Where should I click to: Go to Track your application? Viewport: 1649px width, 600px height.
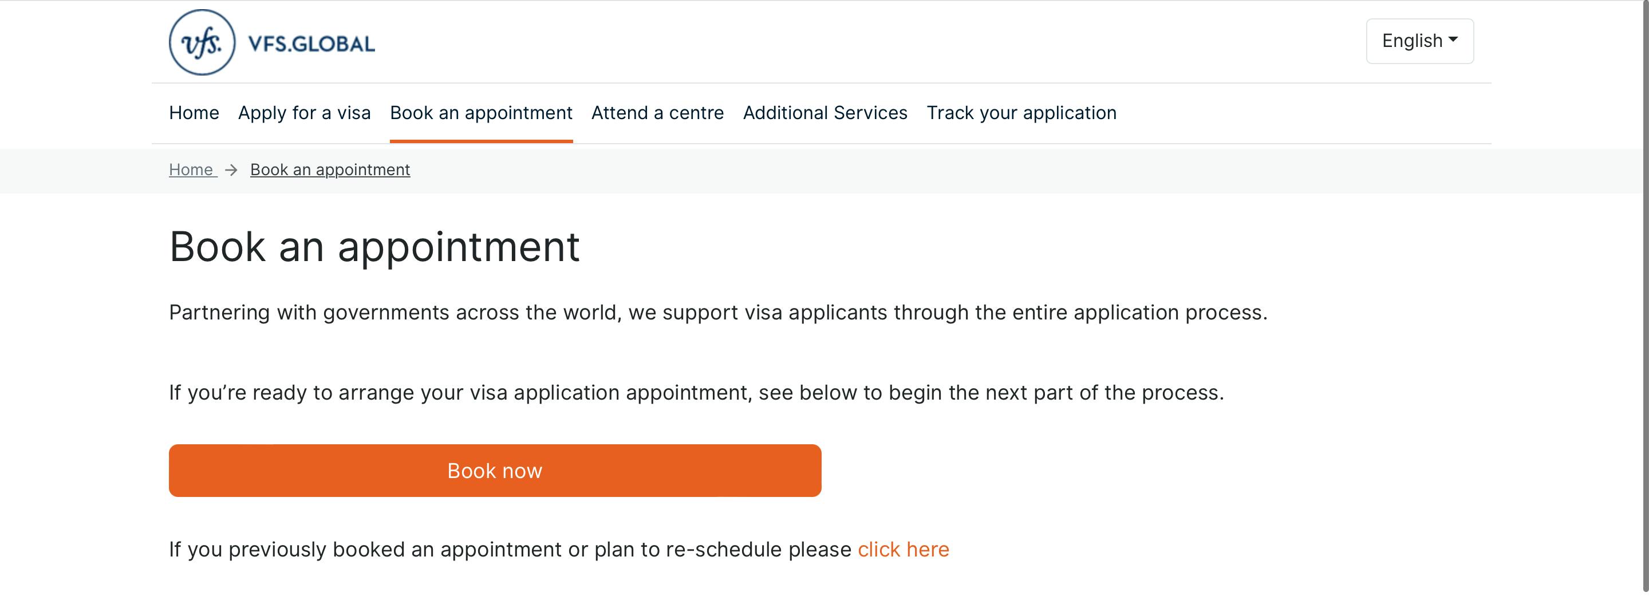tap(1021, 113)
